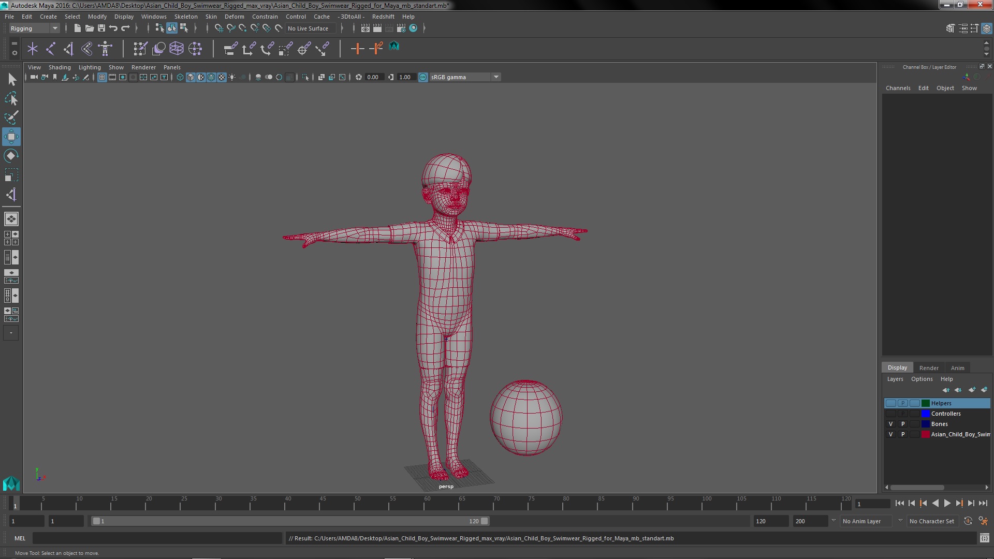Viewport: 994px width, 559px height.
Task: Toggle Textured display in panel toolbar
Action: pos(222,77)
